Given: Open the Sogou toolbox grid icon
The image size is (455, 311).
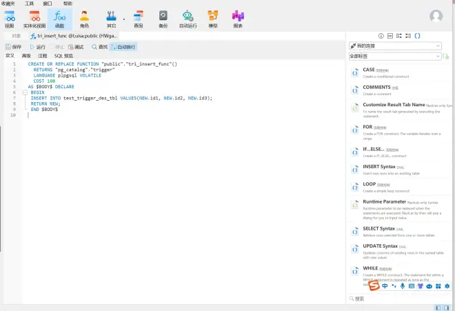Looking at the screenshot, I should coord(438,286).
